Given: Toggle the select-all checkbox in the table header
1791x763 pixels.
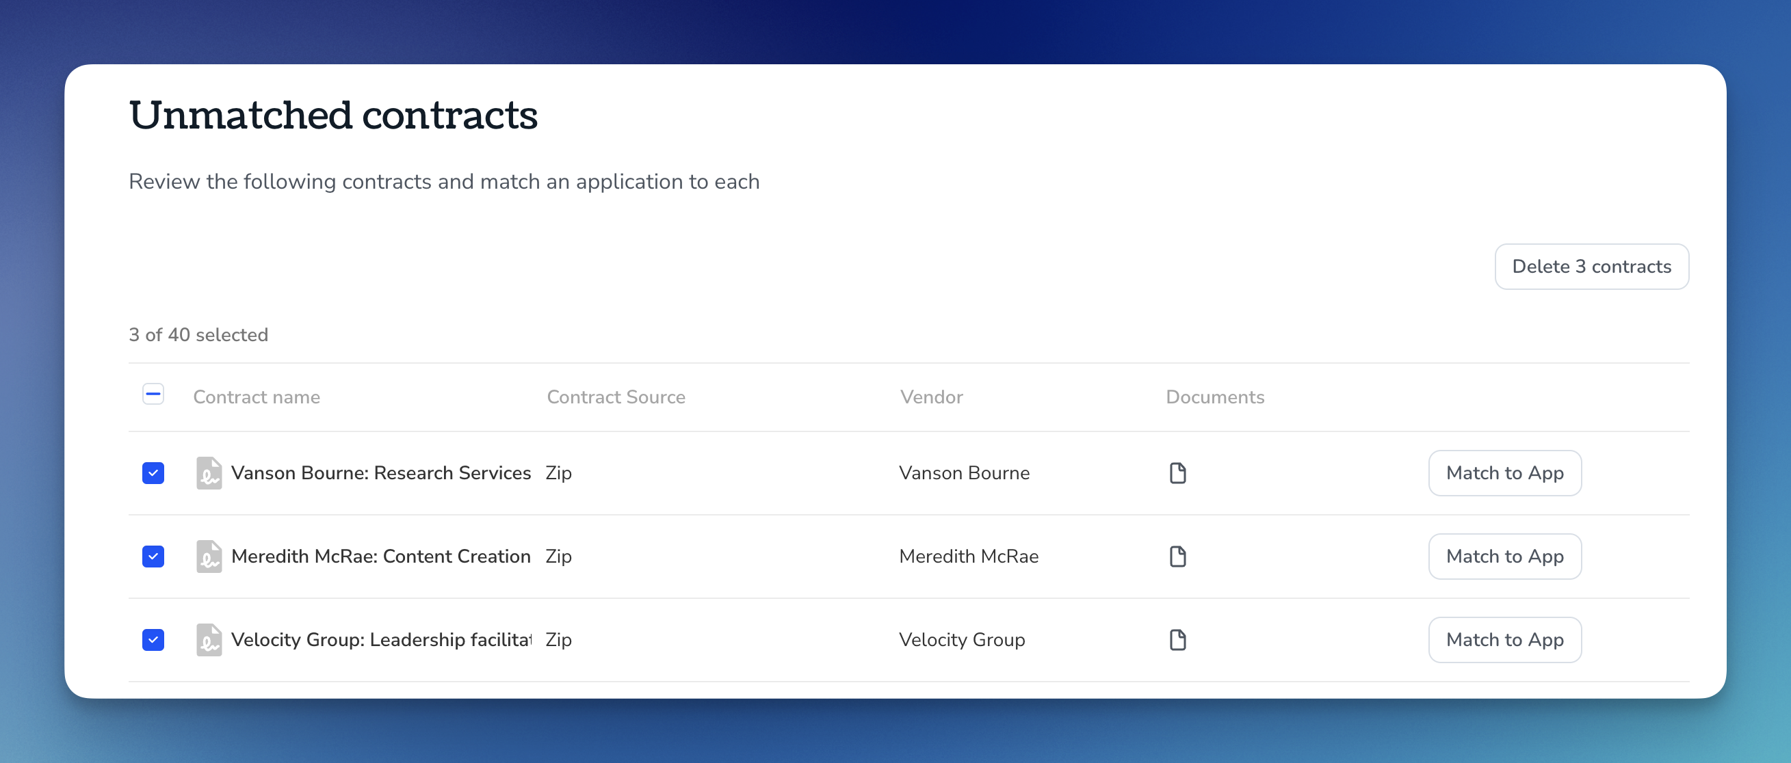Looking at the screenshot, I should (153, 394).
